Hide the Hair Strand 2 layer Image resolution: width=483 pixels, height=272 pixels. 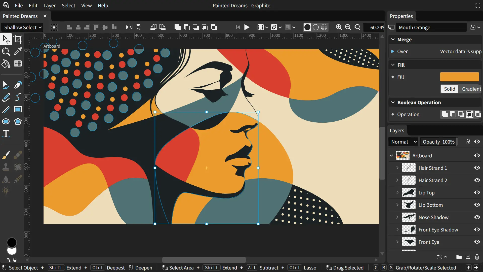tap(477, 180)
